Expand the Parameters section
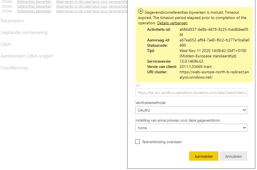Viewport: 257px width, 170px height. (x=12, y=21)
